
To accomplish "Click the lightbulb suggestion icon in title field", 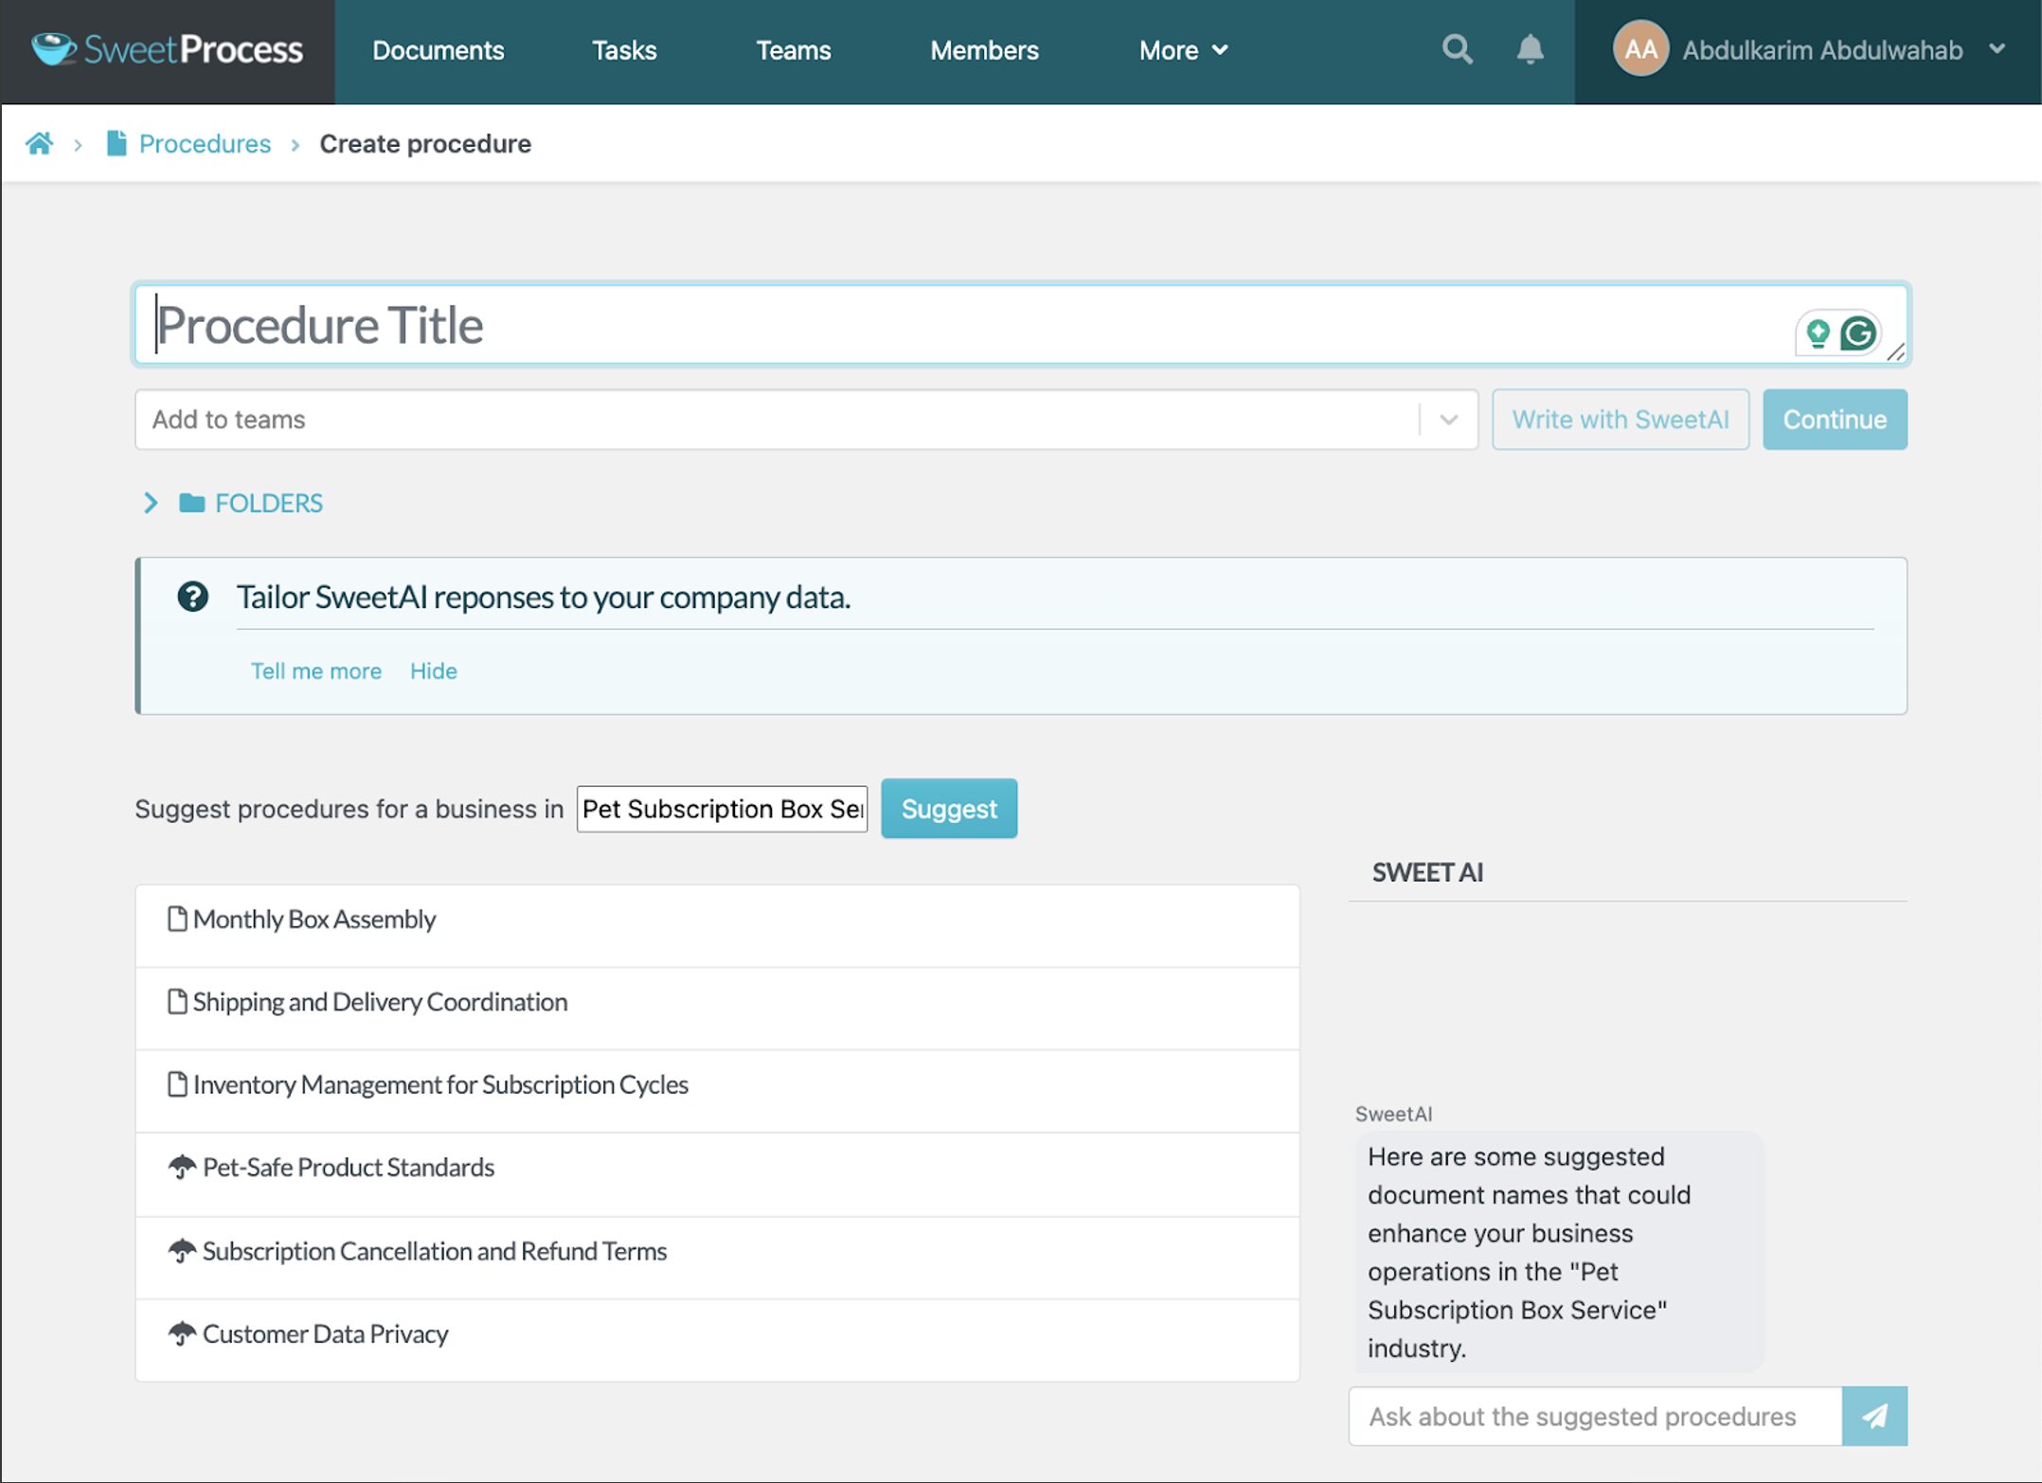I will point(1817,333).
